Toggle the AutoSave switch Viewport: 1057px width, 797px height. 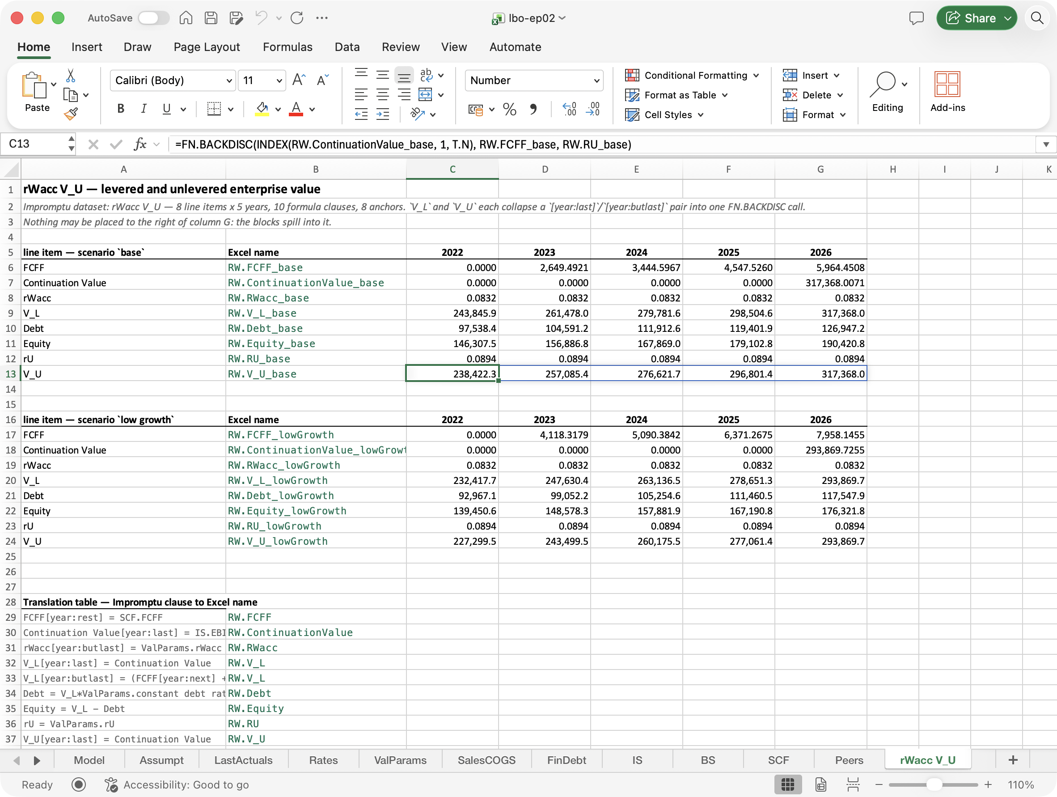[x=154, y=18]
